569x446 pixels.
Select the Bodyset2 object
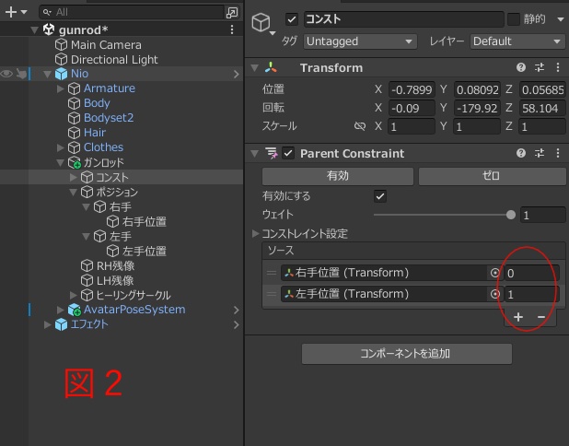[x=109, y=118]
